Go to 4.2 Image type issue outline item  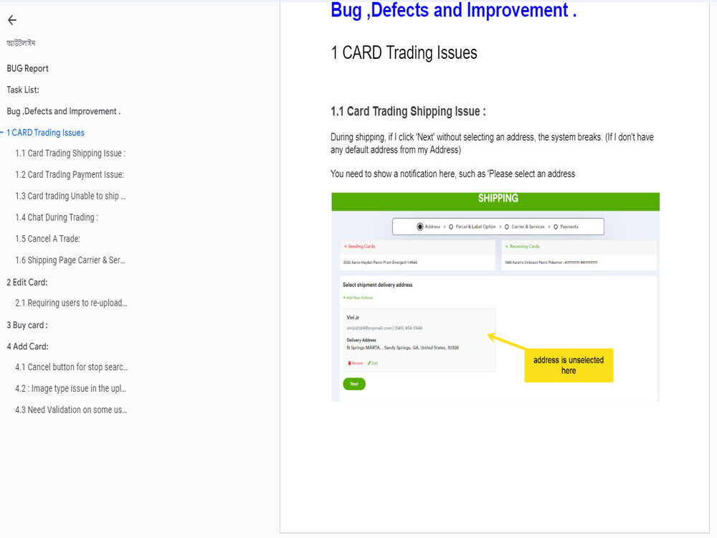tap(70, 388)
